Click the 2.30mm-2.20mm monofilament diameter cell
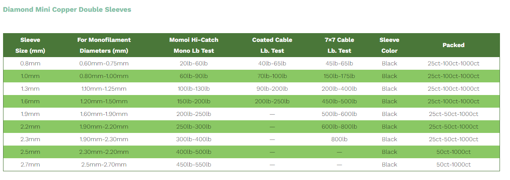This screenshot has width=510, height=180. coord(104,152)
